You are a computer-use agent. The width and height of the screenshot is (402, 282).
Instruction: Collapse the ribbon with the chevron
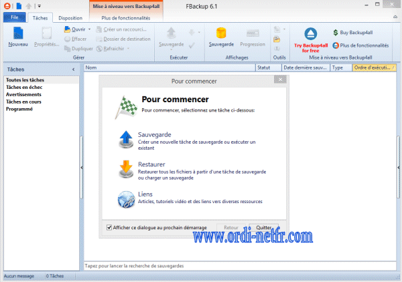[395, 17]
